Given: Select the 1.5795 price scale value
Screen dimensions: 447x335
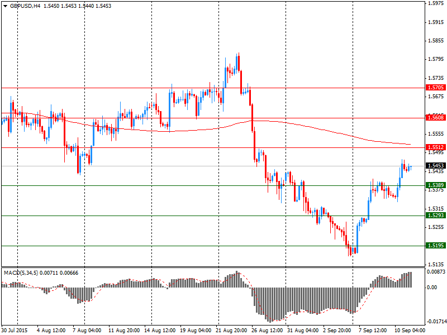Looking at the screenshot, I should pos(436,59).
